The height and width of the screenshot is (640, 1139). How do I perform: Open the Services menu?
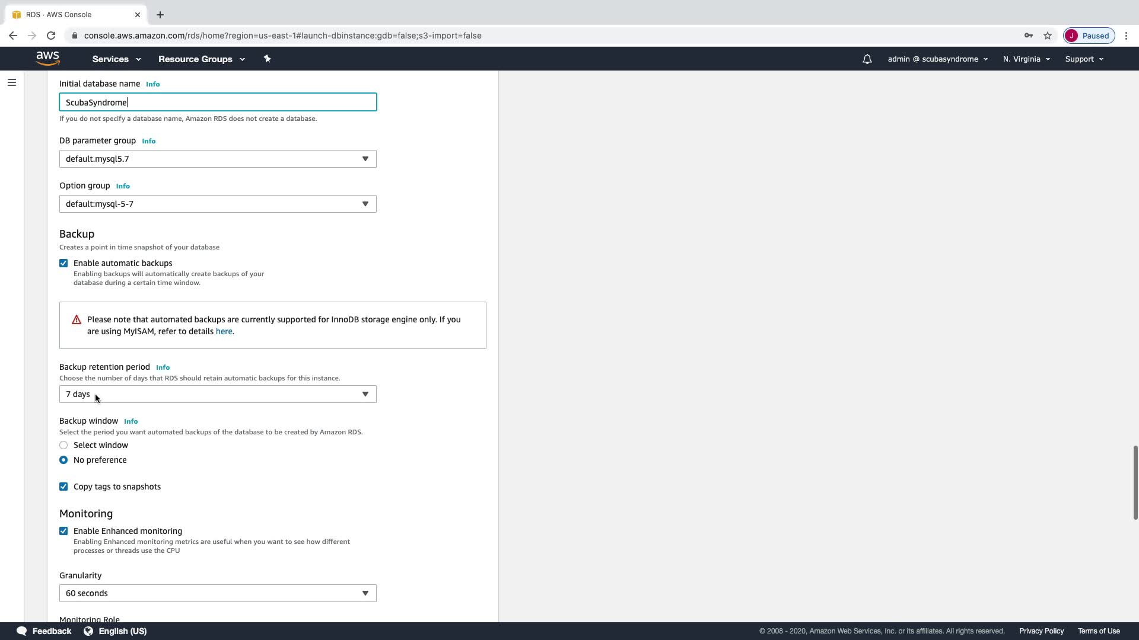[x=116, y=59]
